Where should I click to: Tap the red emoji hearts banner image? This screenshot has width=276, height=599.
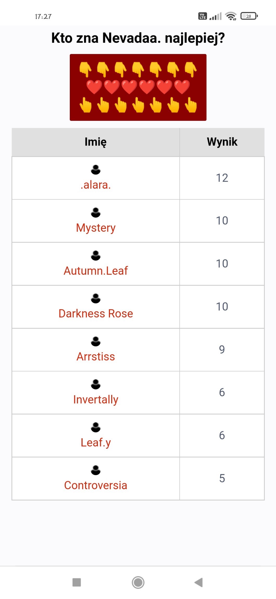(x=138, y=87)
